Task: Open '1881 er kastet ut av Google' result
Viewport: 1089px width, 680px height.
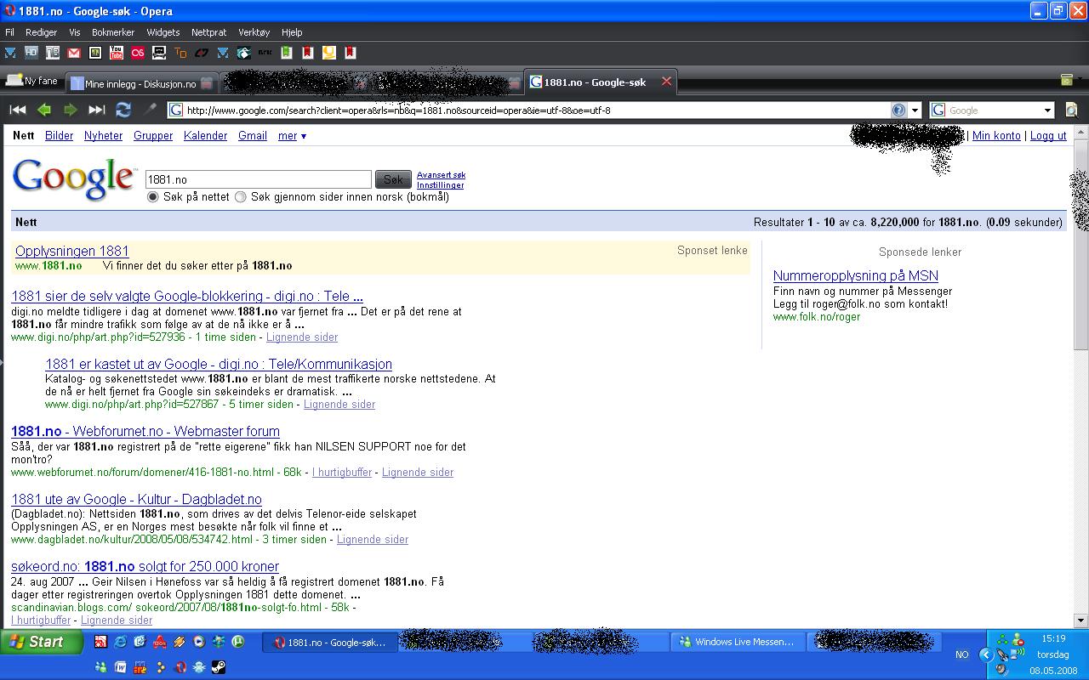Action: [219, 364]
